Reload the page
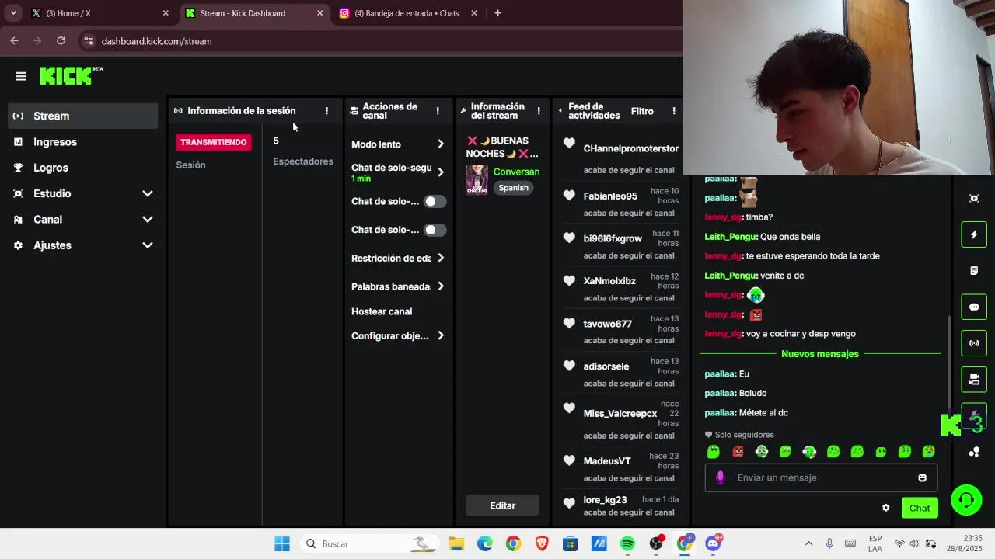995x559 pixels. [x=61, y=41]
